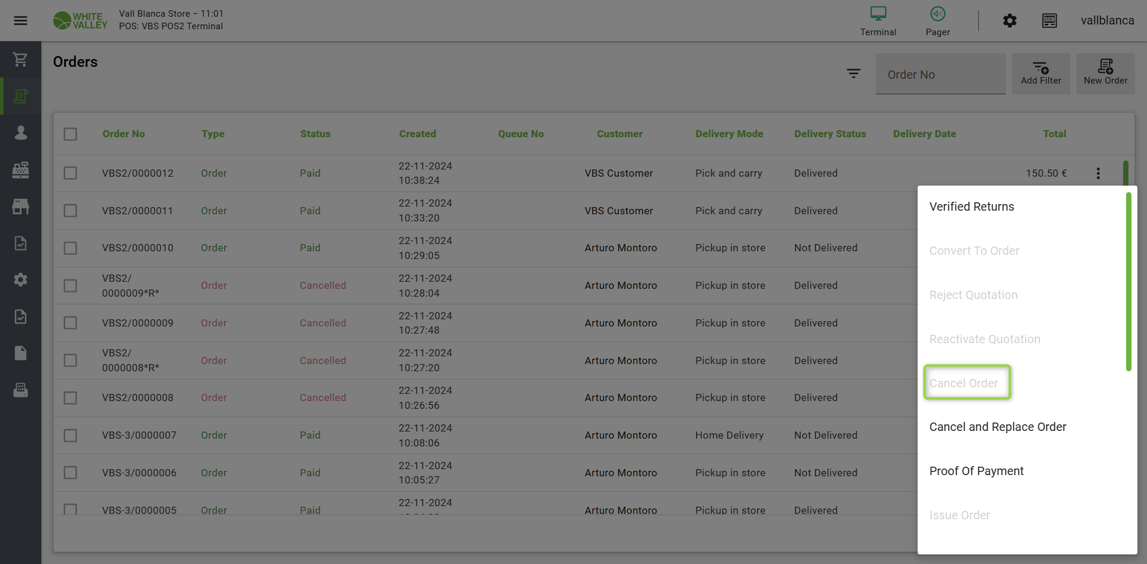Focus the Order No search field
This screenshot has width=1147, height=564.
[940, 75]
